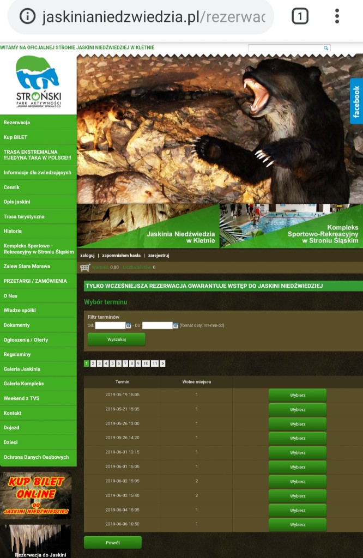Open Trasa Ekstremalna menu item
This screenshot has width=363, height=558.
38,155
